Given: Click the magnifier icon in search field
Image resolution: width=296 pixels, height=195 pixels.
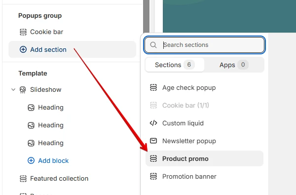Looking at the screenshot, I should (x=153, y=45).
